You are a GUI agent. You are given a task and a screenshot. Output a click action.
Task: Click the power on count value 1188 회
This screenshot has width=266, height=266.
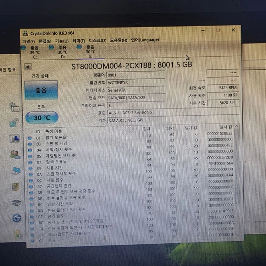tap(223, 95)
